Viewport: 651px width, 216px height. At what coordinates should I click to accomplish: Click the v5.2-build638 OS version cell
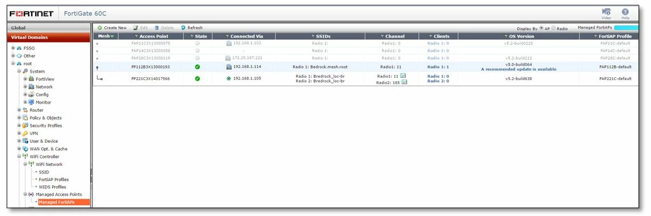[519, 78]
